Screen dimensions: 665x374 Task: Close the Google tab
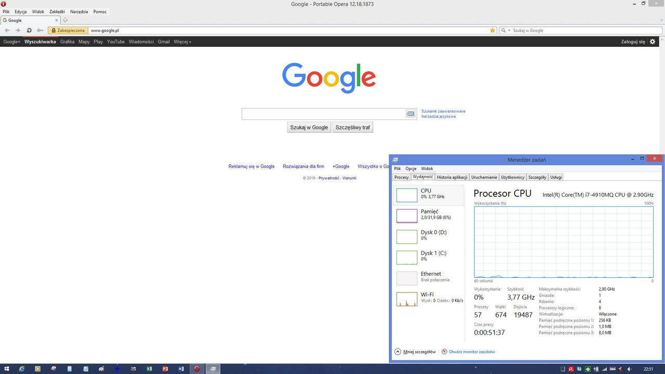57,20
